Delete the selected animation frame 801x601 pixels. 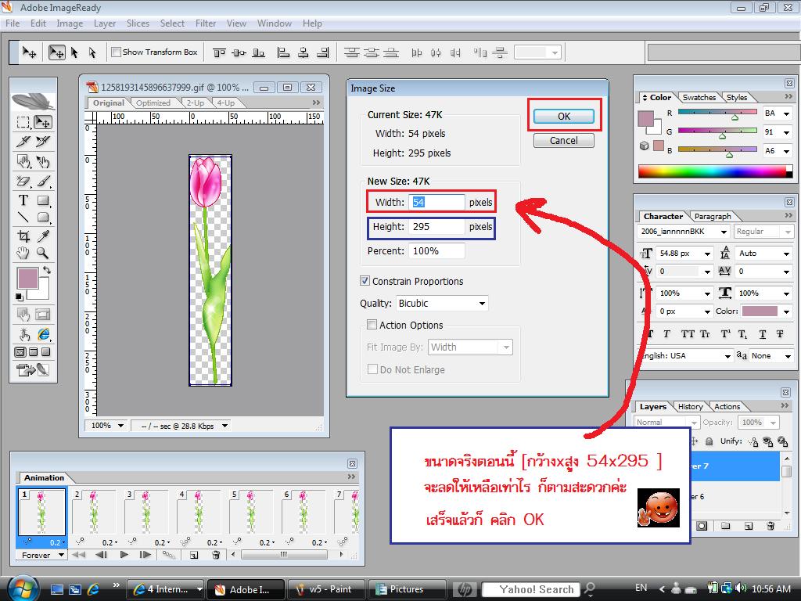pos(216,555)
